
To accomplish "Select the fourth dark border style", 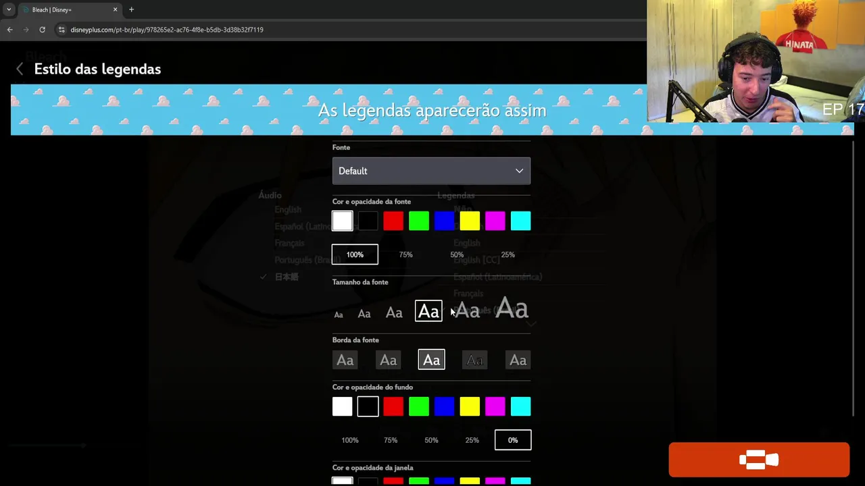I will pyautogui.click(x=474, y=360).
